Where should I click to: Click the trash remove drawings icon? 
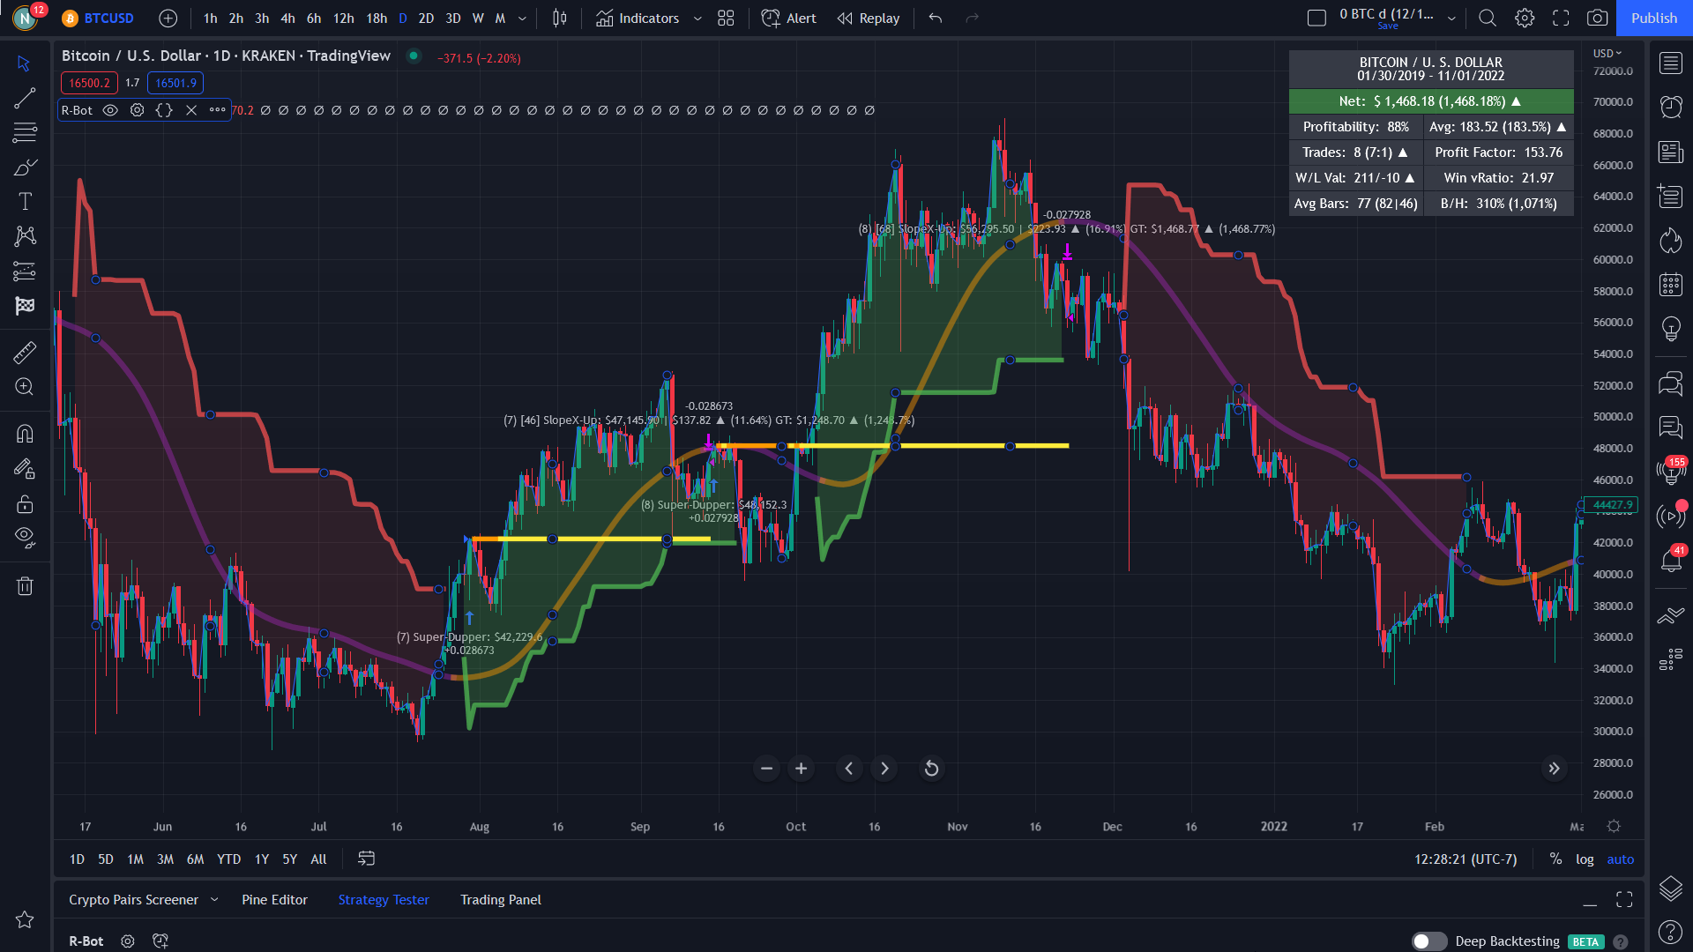point(25,586)
